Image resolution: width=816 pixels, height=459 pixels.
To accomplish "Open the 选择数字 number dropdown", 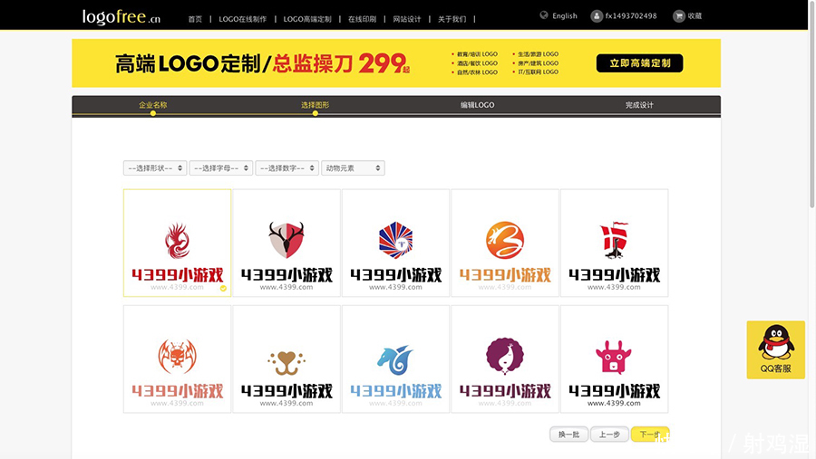I will pyautogui.click(x=287, y=167).
